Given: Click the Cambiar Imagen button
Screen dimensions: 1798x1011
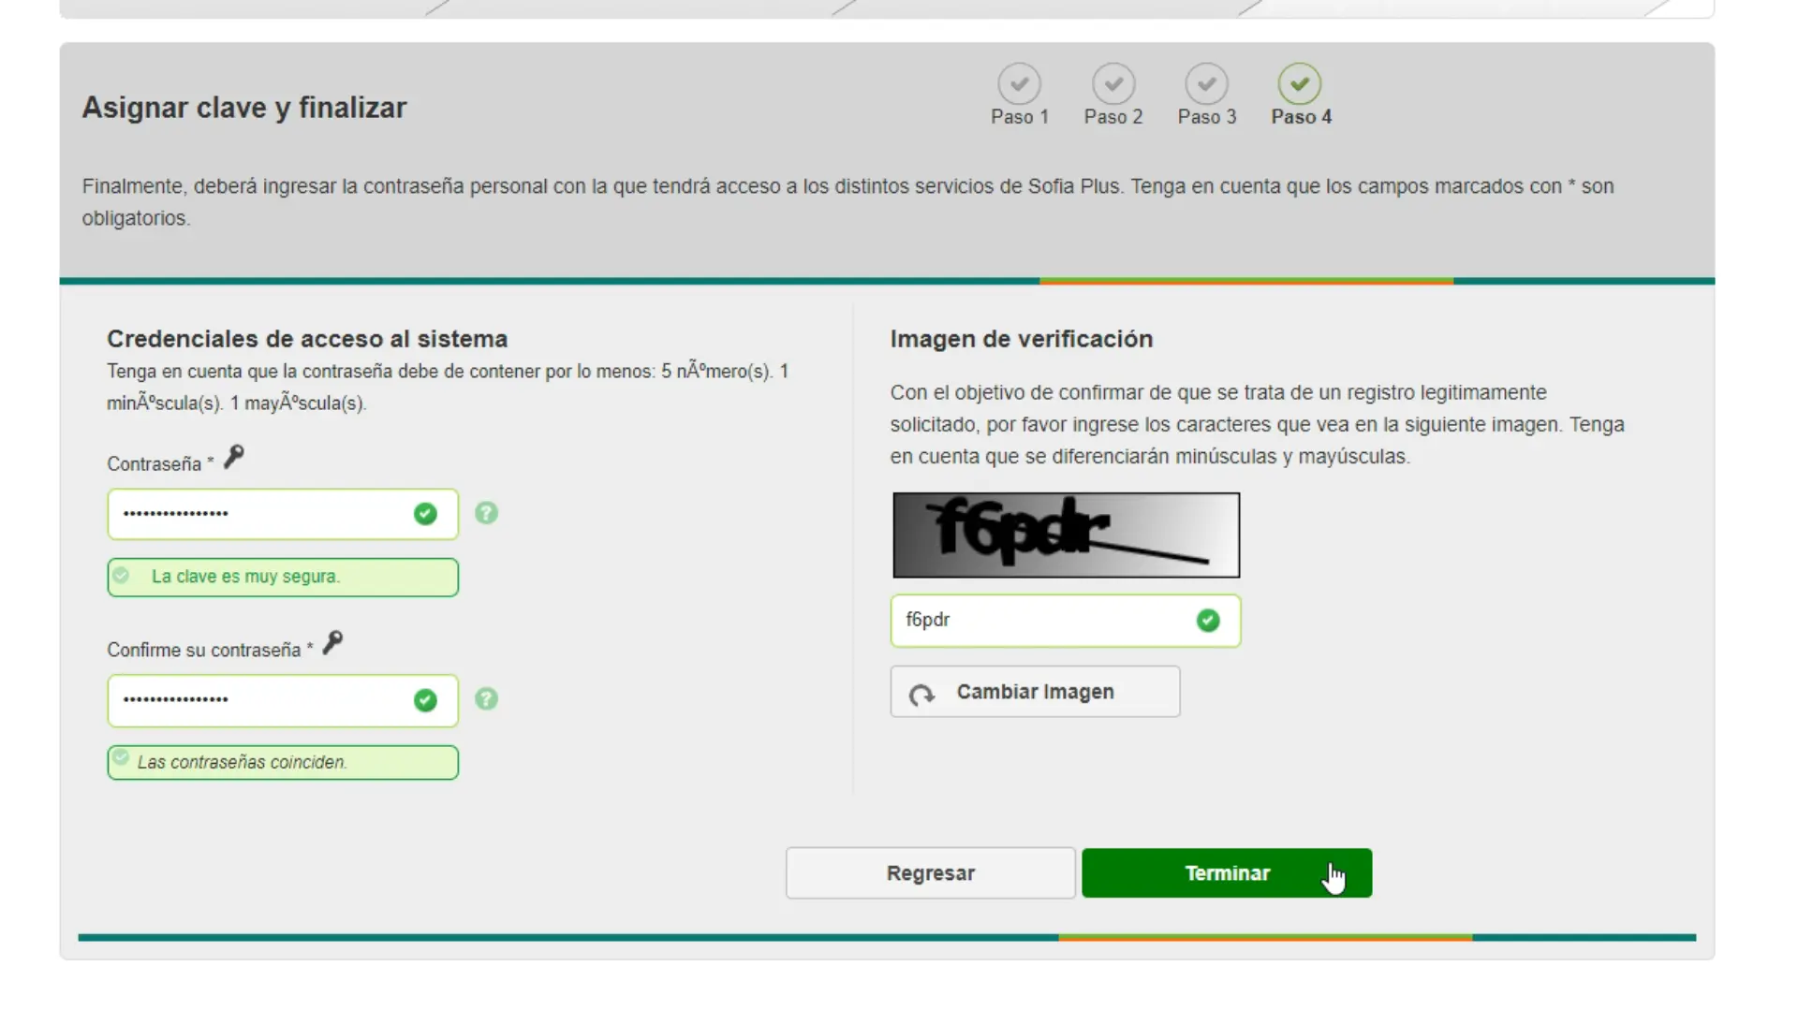Looking at the screenshot, I should pyautogui.click(x=1034, y=692).
